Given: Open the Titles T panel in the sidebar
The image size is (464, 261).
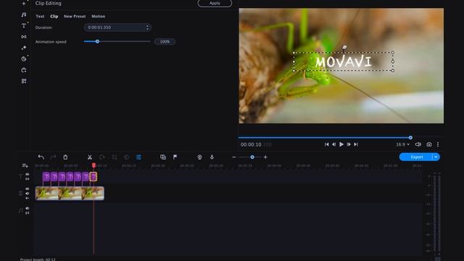Looking at the screenshot, I should (x=24, y=26).
